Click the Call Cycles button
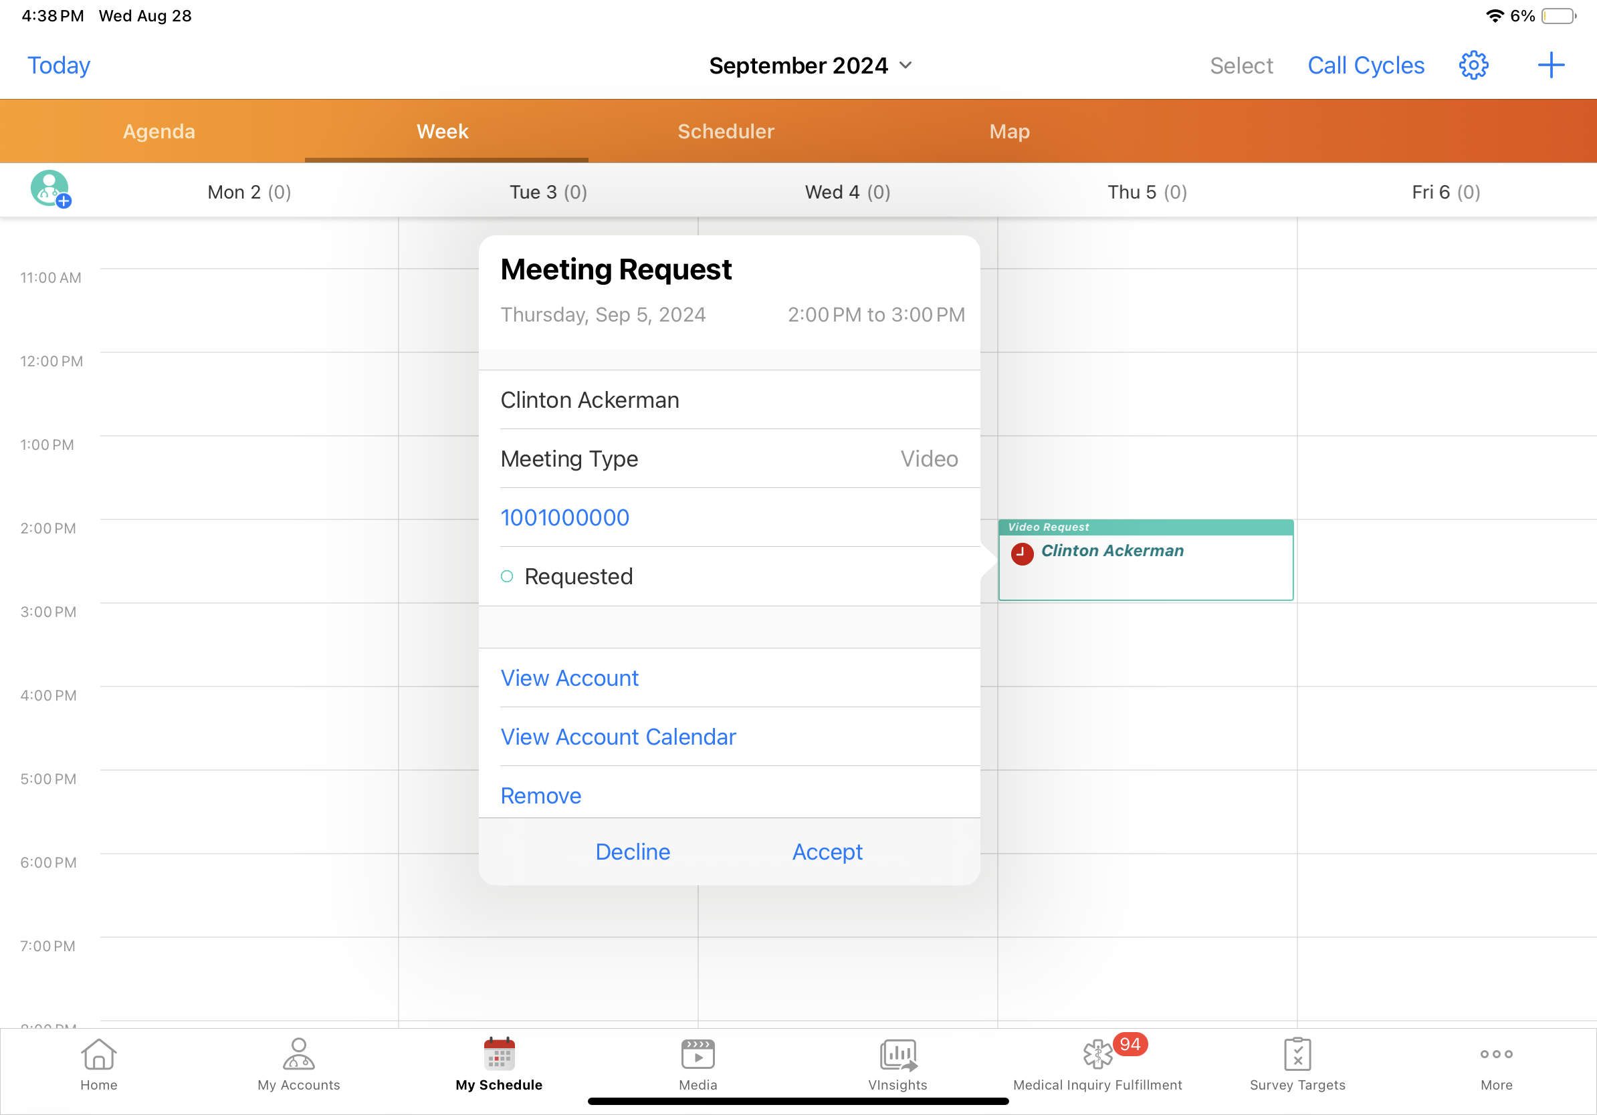 [x=1366, y=66]
